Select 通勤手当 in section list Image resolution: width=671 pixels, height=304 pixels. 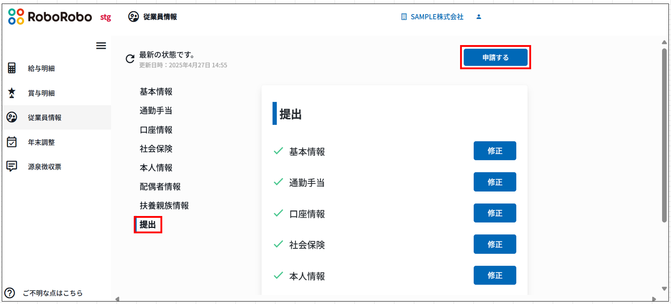click(x=156, y=111)
